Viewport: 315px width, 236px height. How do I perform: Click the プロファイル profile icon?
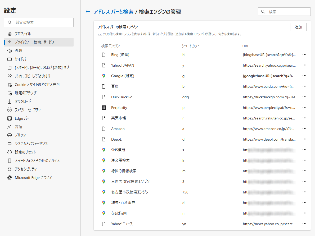click(x=10, y=34)
